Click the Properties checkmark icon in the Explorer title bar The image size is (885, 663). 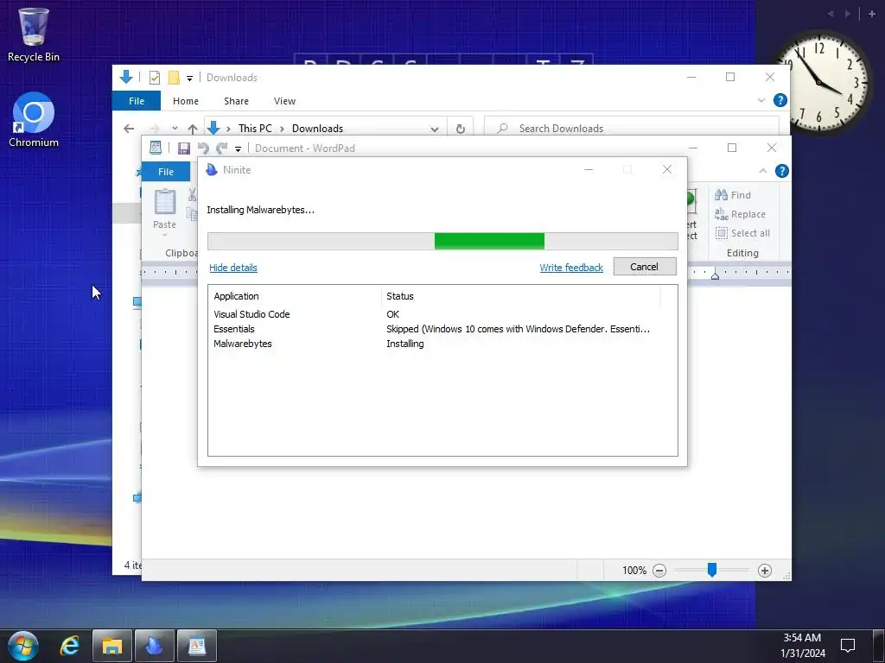click(154, 78)
